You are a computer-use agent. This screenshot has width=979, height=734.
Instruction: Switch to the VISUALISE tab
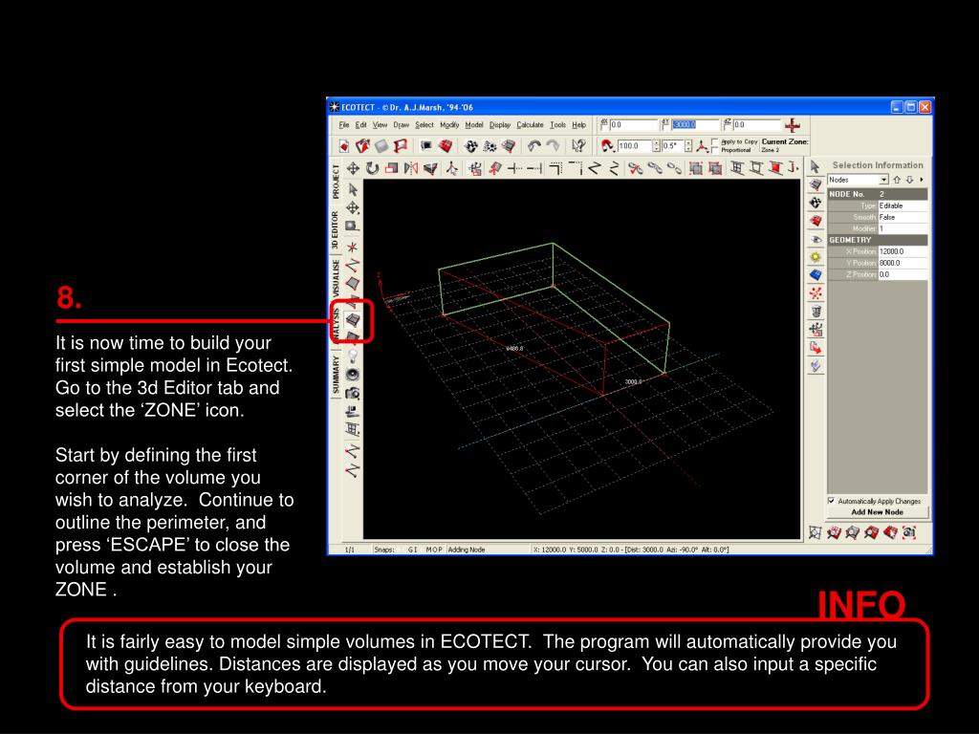[x=336, y=278]
